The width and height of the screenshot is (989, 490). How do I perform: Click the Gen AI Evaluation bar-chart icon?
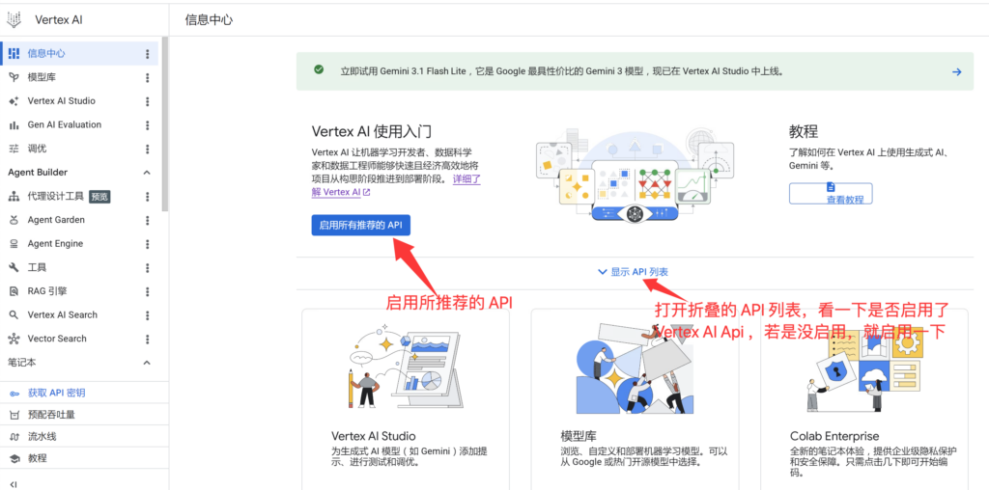click(14, 125)
